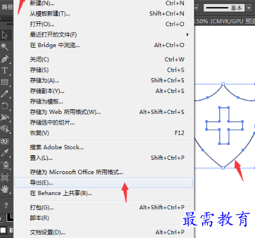Select the Symbol Sprayer tool
This screenshot has width=255, height=238.
tap(5, 165)
